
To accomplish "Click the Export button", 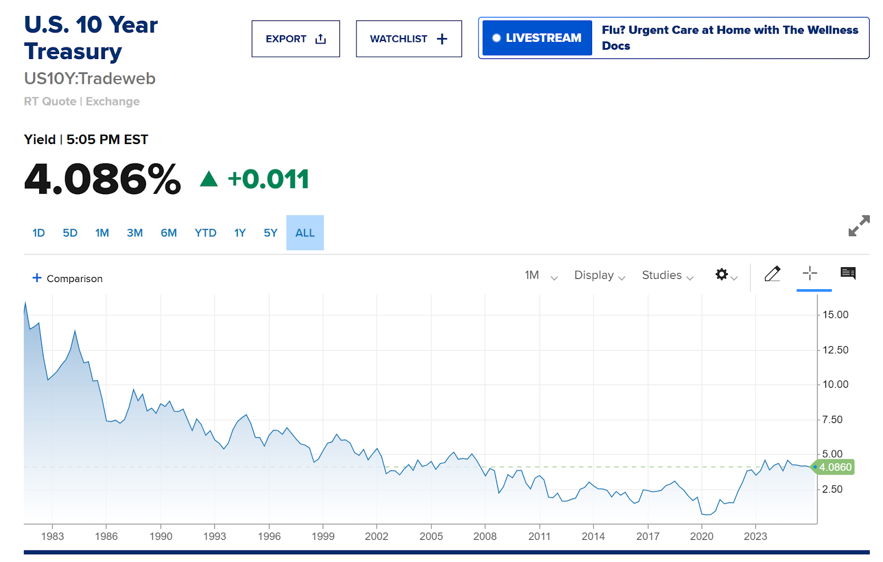I will tap(295, 39).
